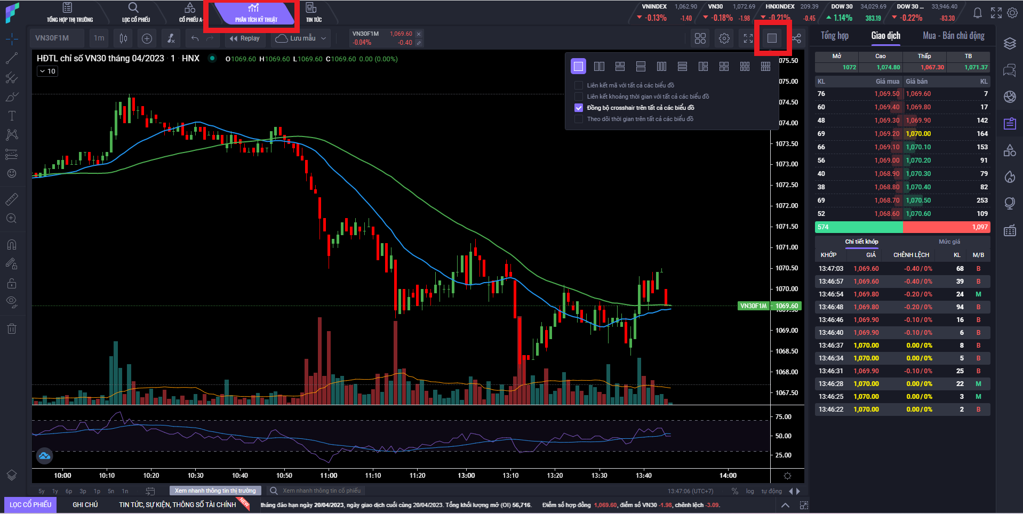Click the fullscreen chart icon
Screen dimensions: 1023x514
[748, 38]
